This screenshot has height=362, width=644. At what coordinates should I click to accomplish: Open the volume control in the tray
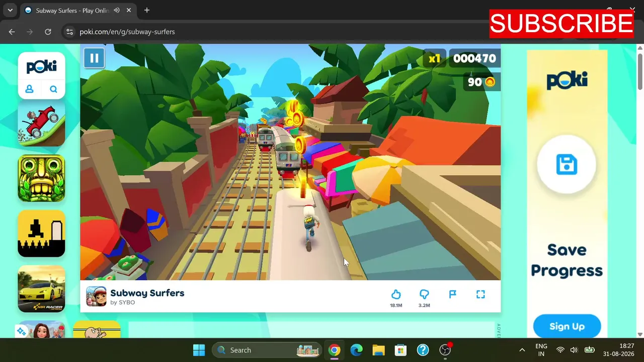[574, 350]
